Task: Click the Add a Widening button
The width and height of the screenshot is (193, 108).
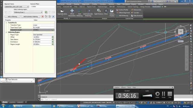Action: pyautogui.click(x=12, y=16)
